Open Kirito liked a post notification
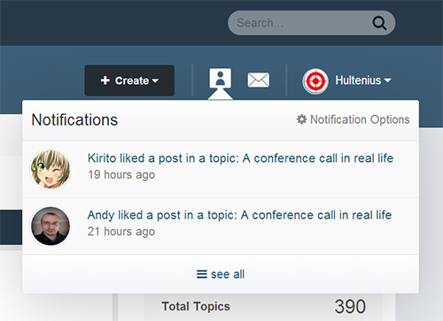The width and height of the screenshot is (443, 321). tap(240, 158)
